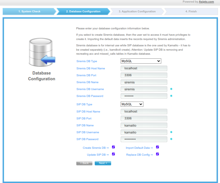Click the required asterisk beside SIP DB Username
Image resolution: width=220 pixels, height=183 pixels.
[x=171, y=132]
